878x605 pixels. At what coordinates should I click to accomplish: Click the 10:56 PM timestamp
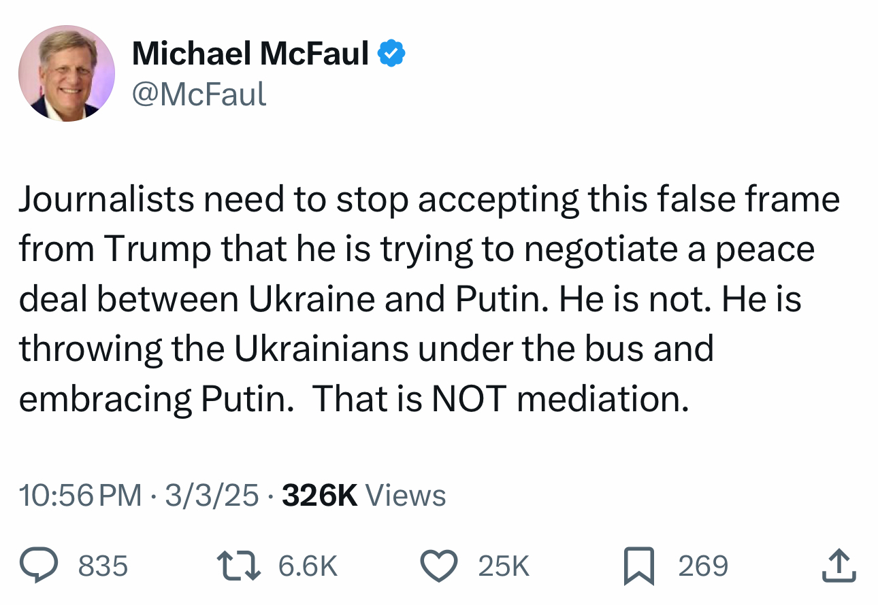[80, 496]
